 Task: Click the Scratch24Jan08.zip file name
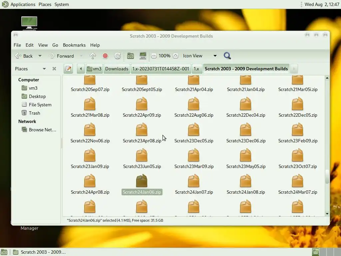(246, 192)
